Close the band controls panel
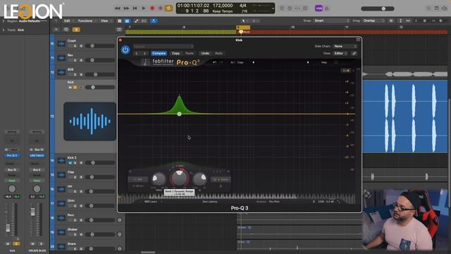The height and width of the screenshot is (254, 451). click(228, 171)
